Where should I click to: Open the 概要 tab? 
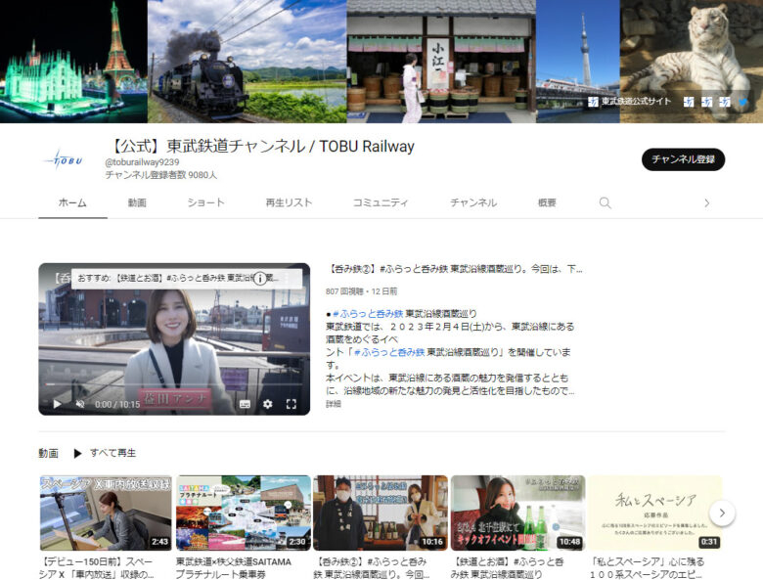coord(547,202)
